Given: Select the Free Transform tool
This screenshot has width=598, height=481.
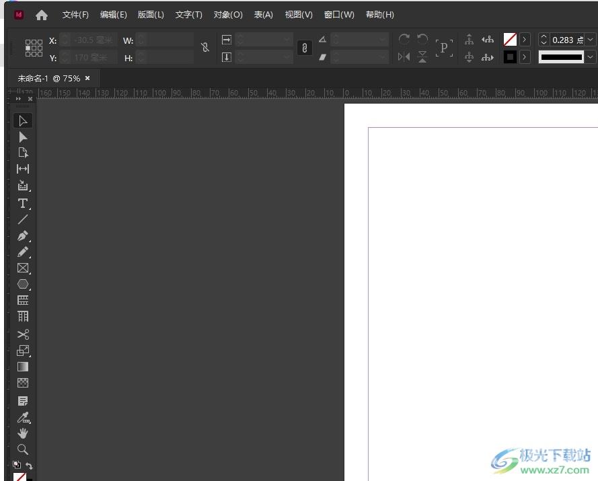Looking at the screenshot, I should click(x=23, y=350).
